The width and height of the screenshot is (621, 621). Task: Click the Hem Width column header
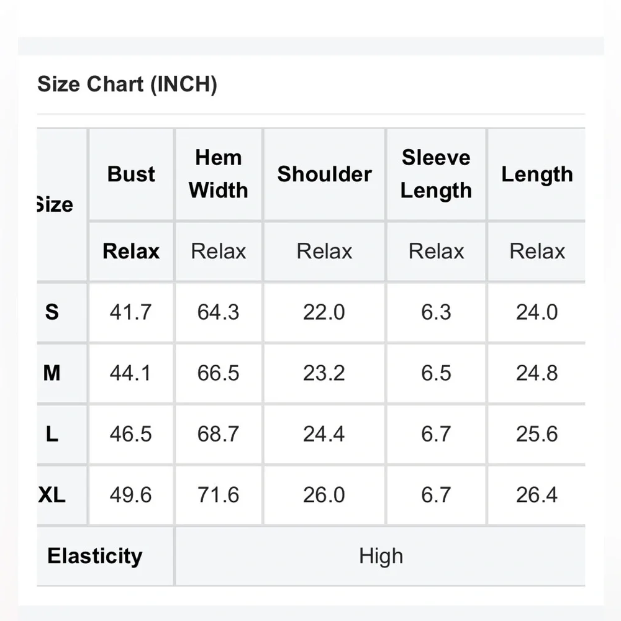pos(218,174)
